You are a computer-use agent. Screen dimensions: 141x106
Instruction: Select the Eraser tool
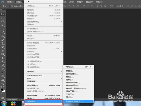(x=3, y=51)
